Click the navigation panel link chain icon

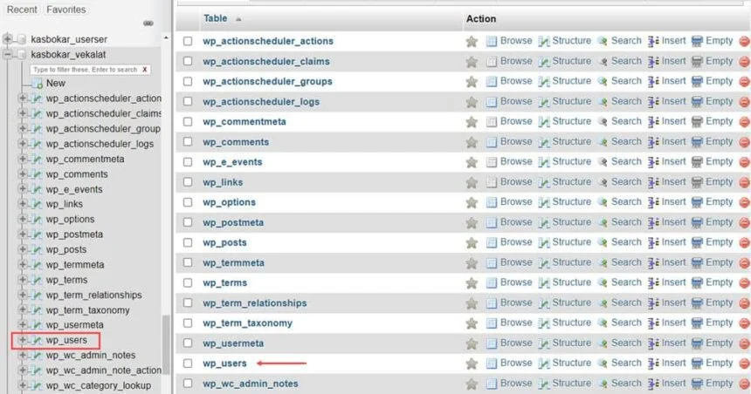pos(148,23)
